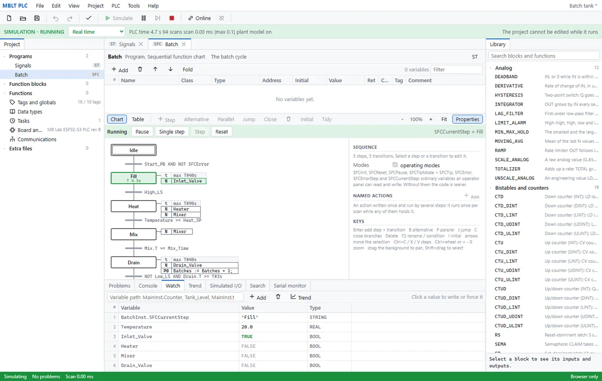The height and width of the screenshot is (381, 602).
Task: Delete the selected variable in the variables toolbar
Action: [x=140, y=70]
